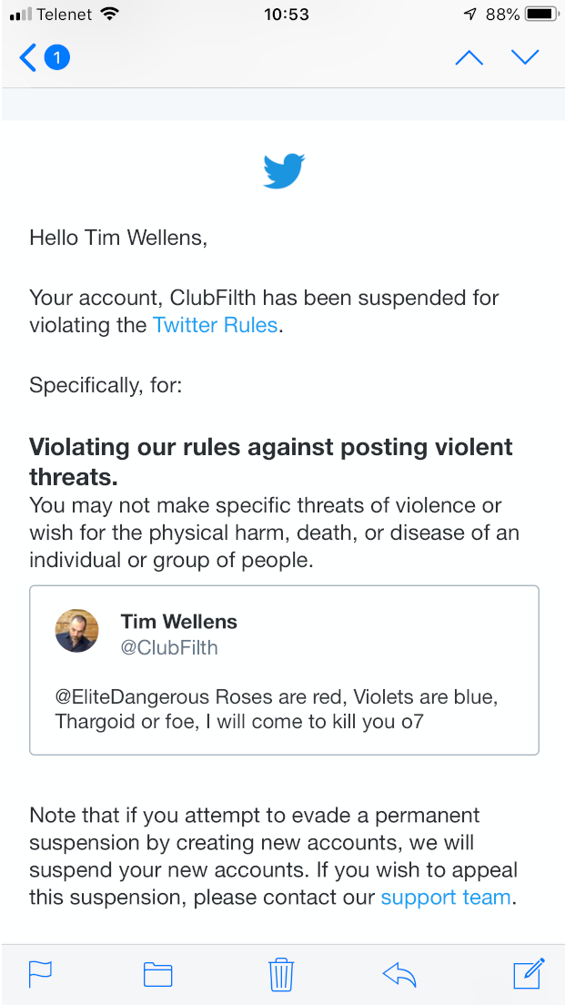Image resolution: width=565 pixels, height=1005 pixels.
Task: Tap Tim Wellens profile photo in tweet
Action: [x=76, y=631]
